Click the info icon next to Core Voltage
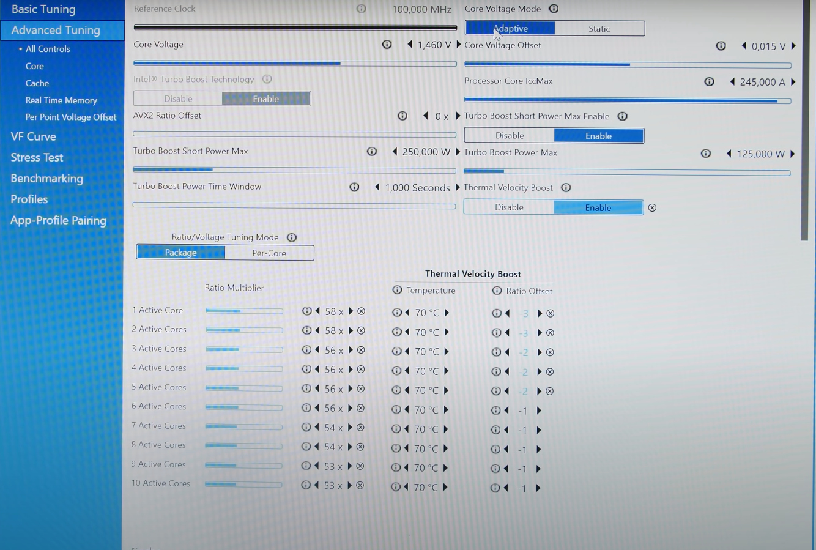Viewport: 816px width, 550px height. point(387,45)
